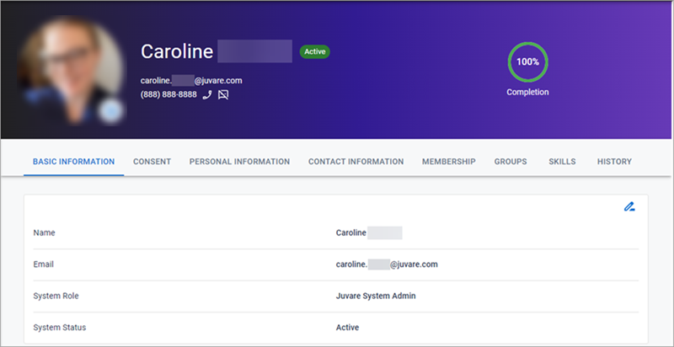Open the Basic Information tab

[x=74, y=162]
